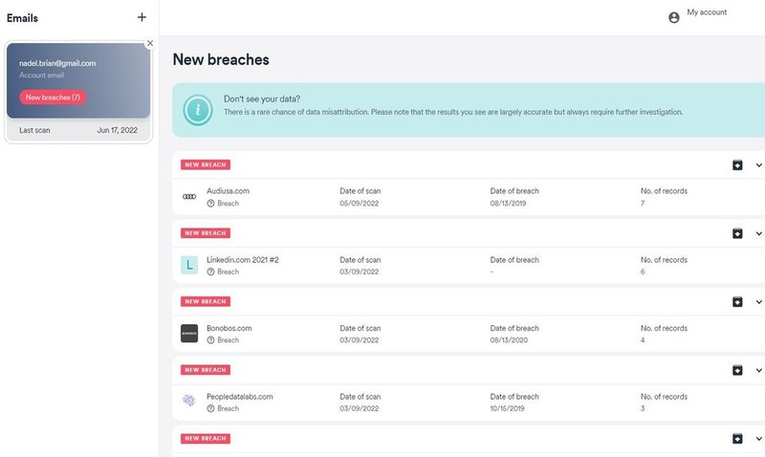Click the Peopledatalabs.com breach date 10/15/2019
Image resolution: width=765 pixels, height=457 pixels.
(x=507, y=408)
